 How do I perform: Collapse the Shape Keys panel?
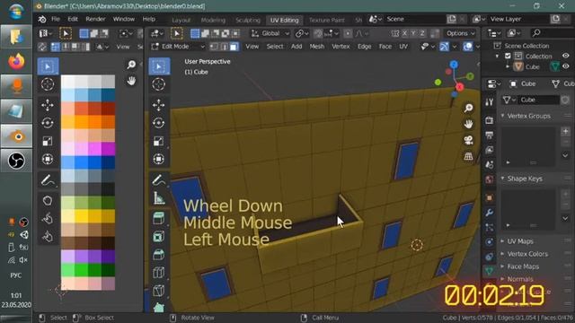pos(503,179)
